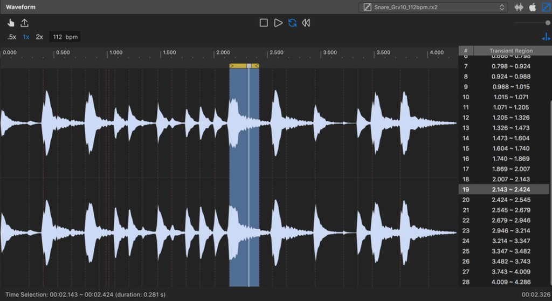
Task: Set tempo multiplier to 2x
Action: click(x=39, y=37)
